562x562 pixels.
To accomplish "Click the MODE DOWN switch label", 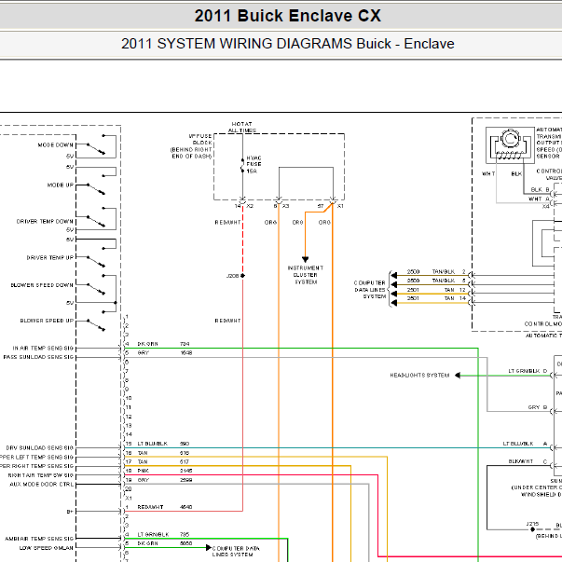I will (x=55, y=144).
